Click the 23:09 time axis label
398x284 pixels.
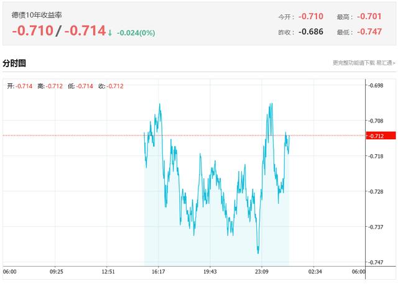[x=262, y=272]
